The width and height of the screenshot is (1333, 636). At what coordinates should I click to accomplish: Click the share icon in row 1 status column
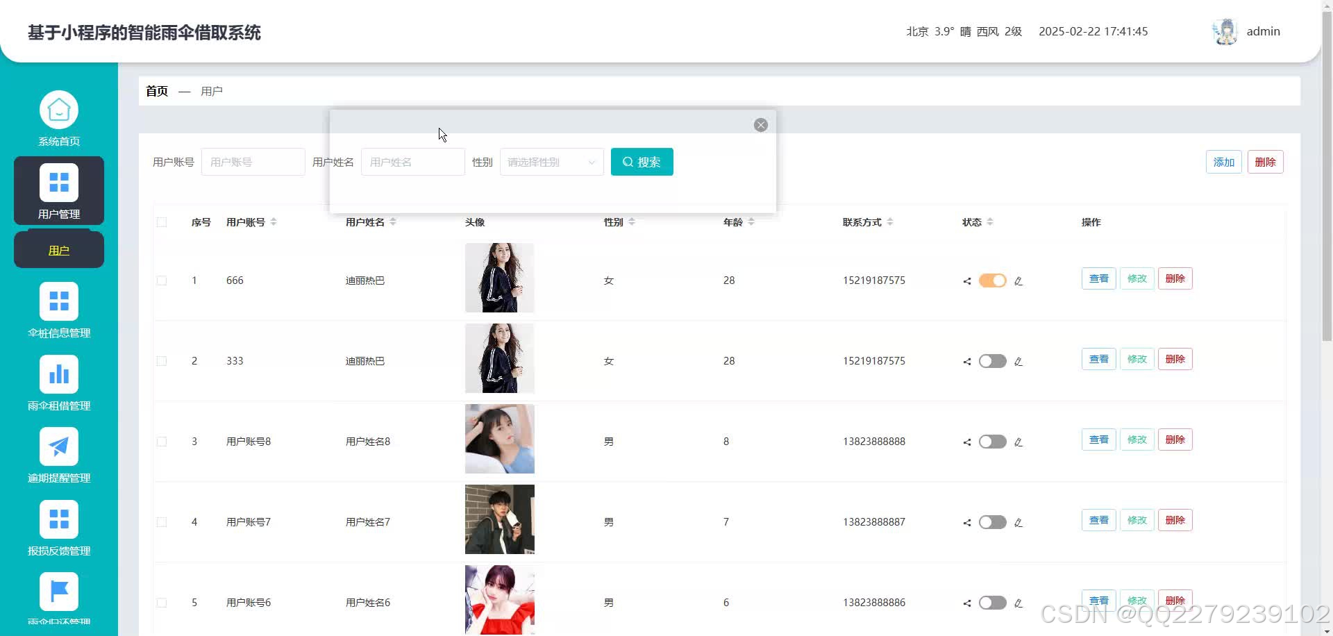click(966, 281)
